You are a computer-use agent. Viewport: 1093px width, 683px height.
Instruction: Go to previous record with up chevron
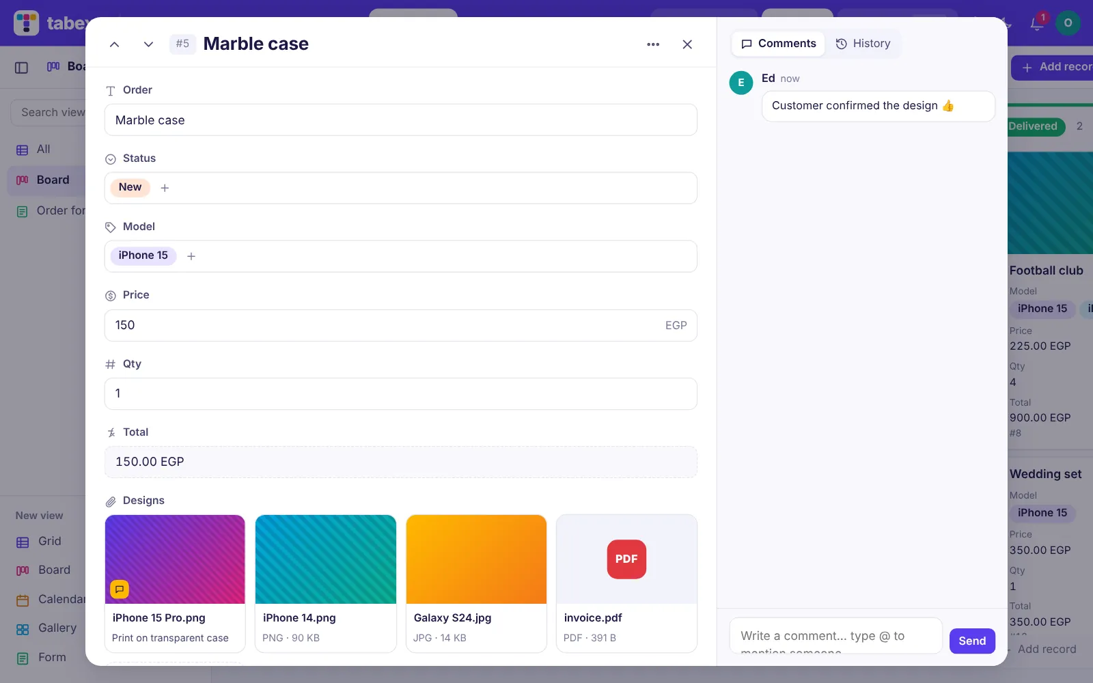114,44
